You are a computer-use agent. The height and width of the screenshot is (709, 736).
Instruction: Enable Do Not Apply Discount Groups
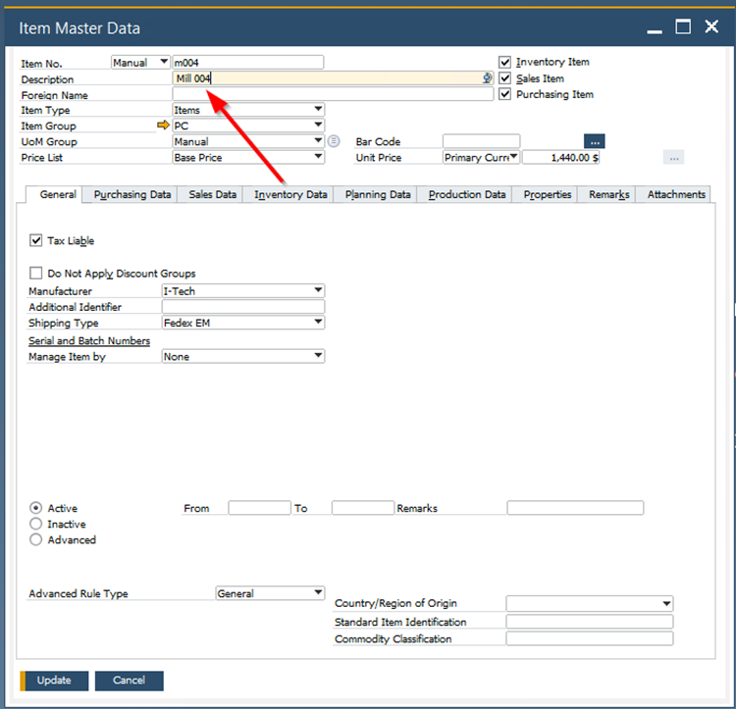pyautogui.click(x=36, y=273)
